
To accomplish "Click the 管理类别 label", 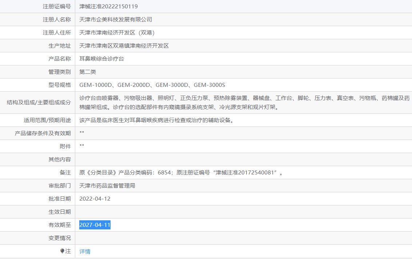I will [x=60, y=72].
